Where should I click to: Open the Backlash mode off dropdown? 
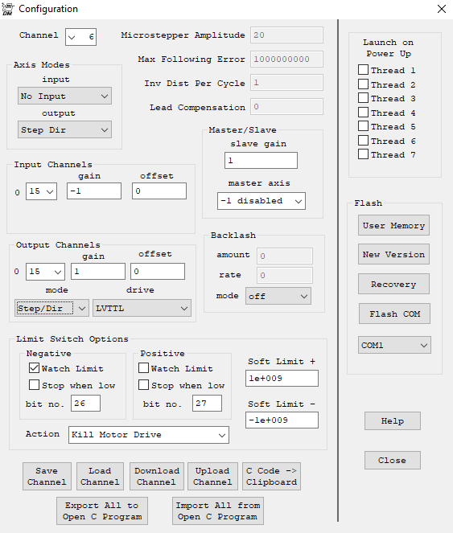pos(278,296)
